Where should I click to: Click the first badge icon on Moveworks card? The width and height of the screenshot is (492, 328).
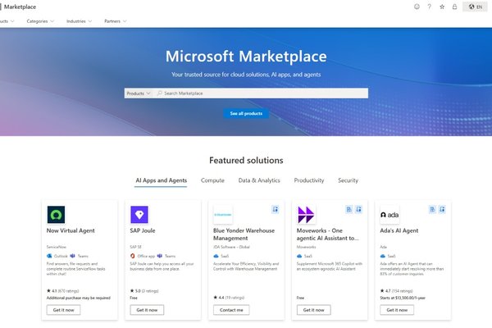click(348, 209)
